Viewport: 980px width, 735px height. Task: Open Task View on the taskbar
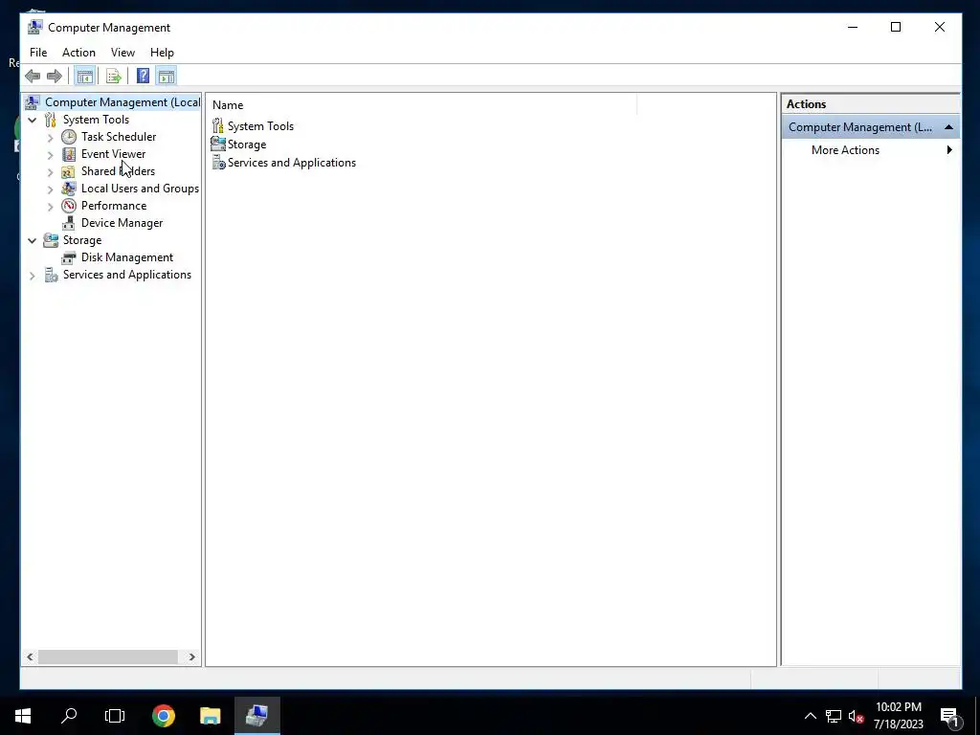point(115,716)
